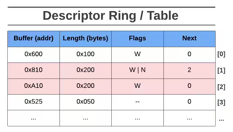The width and height of the screenshot is (233, 132).
Task: Click buffer address 0x810 cell
Action: click(33, 71)
